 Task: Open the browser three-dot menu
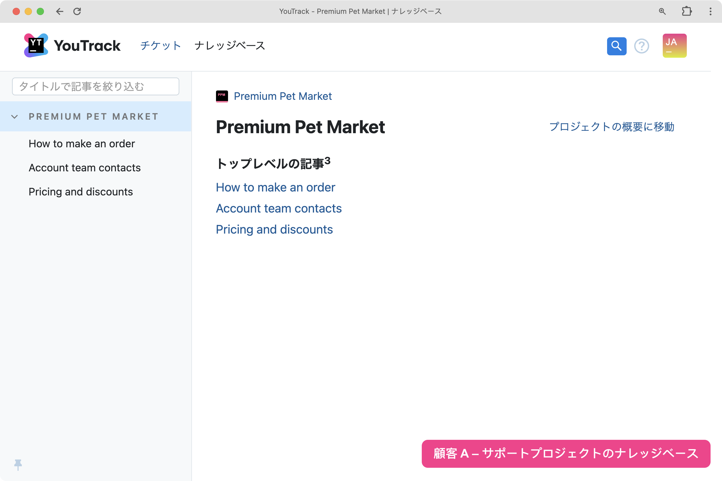click(710, 11)
